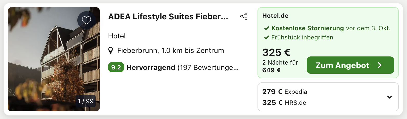Viewport: 407px width, 119px height.
Task: Click the large 325 € price
Action: point(276,53)
